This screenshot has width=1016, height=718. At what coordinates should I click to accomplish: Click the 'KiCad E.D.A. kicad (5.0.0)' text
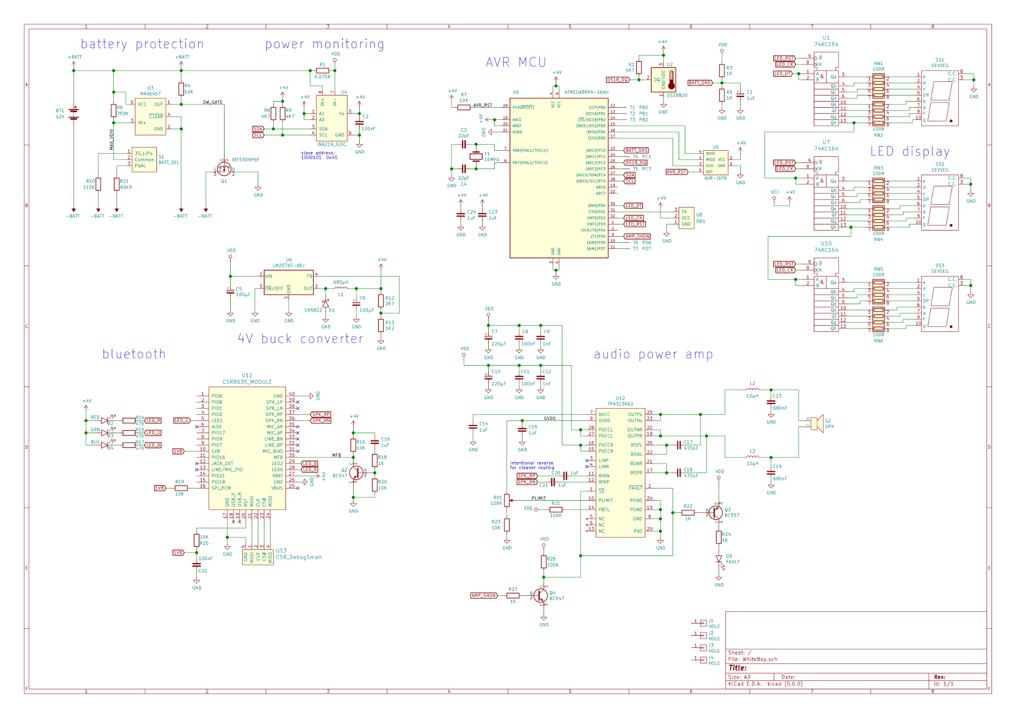[766, 683]
